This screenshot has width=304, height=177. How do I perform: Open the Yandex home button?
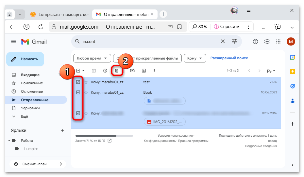(x=26, y=27)
